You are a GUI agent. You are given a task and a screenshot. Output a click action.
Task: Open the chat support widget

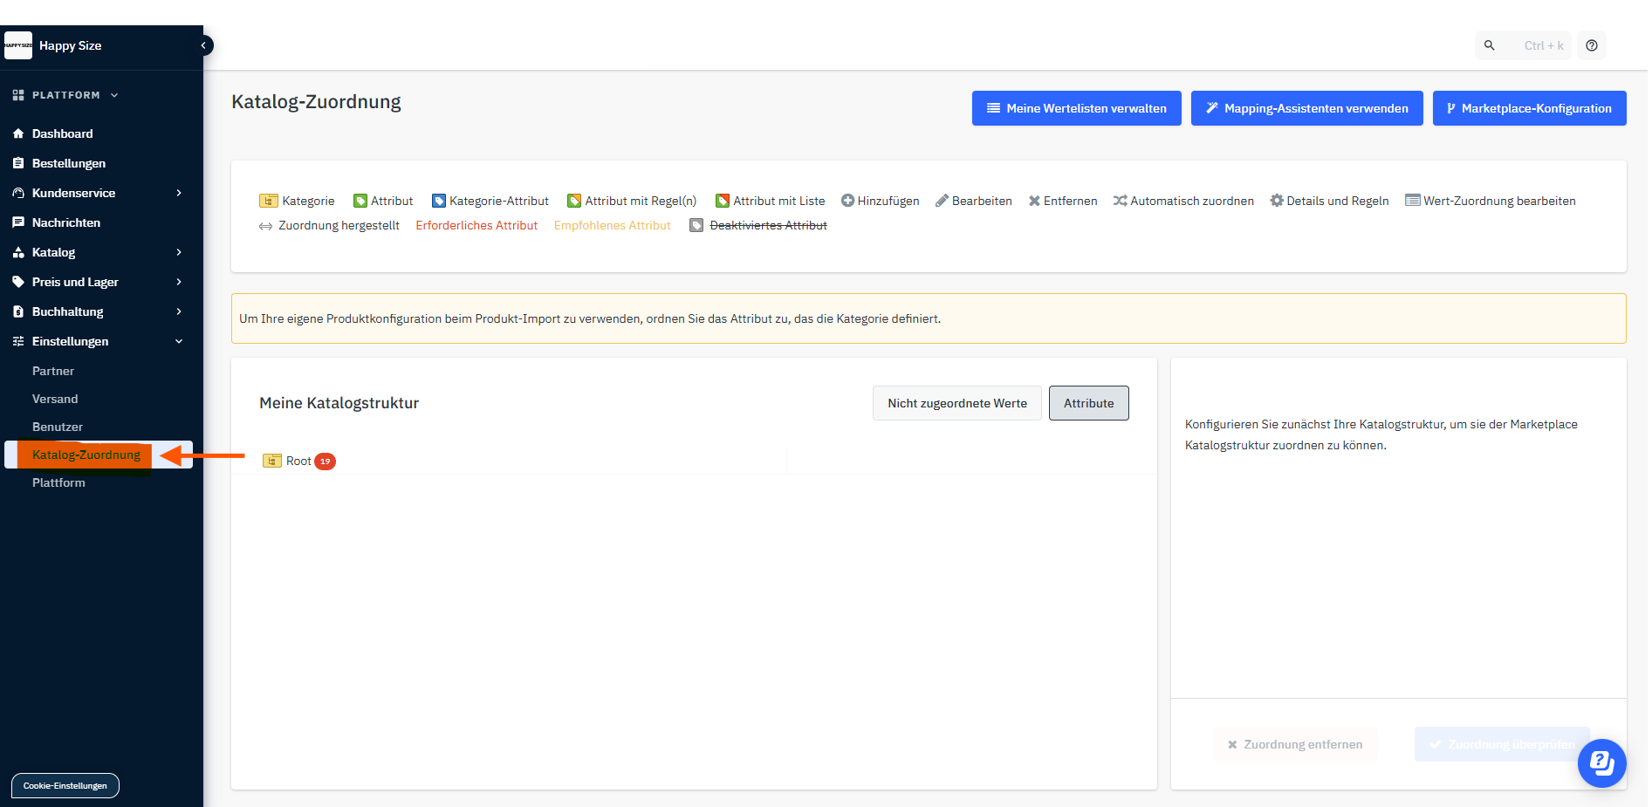(x=1601, y=763)
